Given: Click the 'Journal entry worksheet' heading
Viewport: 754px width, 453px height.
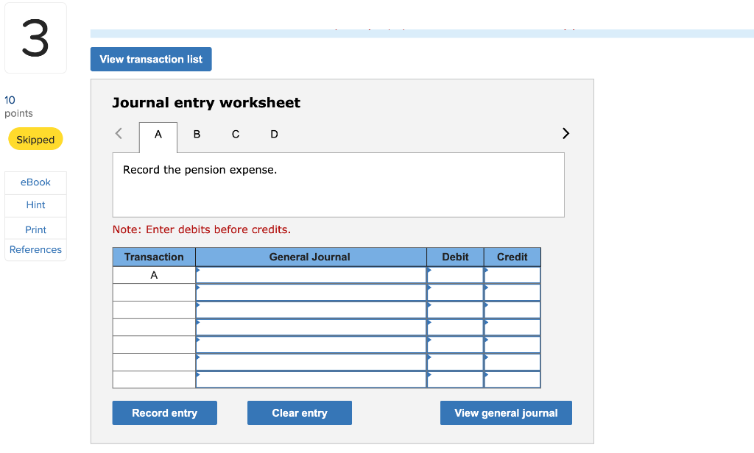Looking at the screenshot, I should [x=206, y=103].
